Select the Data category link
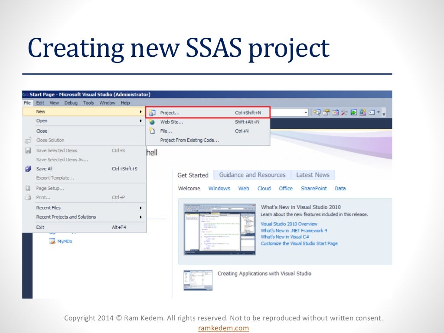Image resolution: width=444 pixels, height=333 pixels. tap(340, 189)
